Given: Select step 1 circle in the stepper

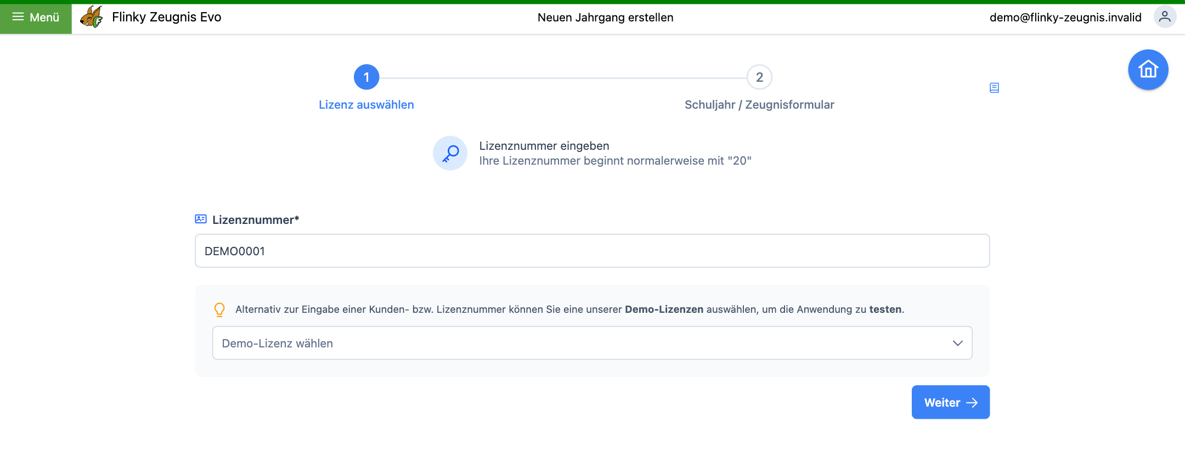Looking at the screenshot, I should (x=366, y=77).
